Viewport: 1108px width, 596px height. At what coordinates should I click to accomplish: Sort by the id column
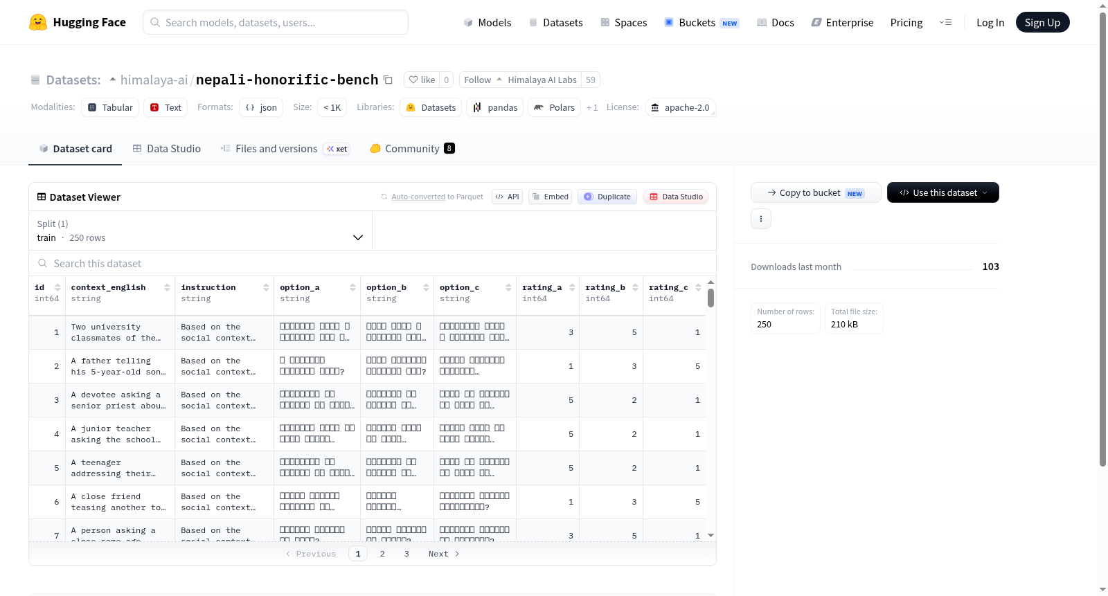point(57,287)
